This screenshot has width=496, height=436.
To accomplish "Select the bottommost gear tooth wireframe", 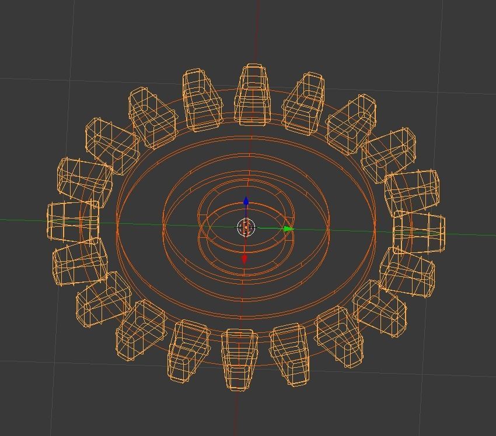I will tap(239, 360).
